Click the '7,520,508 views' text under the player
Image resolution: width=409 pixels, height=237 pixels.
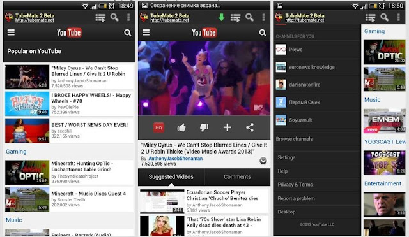[x=158, y=164]
